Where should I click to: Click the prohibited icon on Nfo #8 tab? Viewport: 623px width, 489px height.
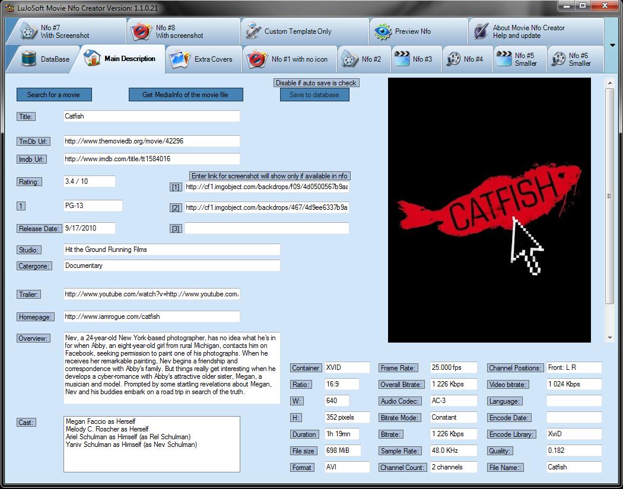coord(142,31)
